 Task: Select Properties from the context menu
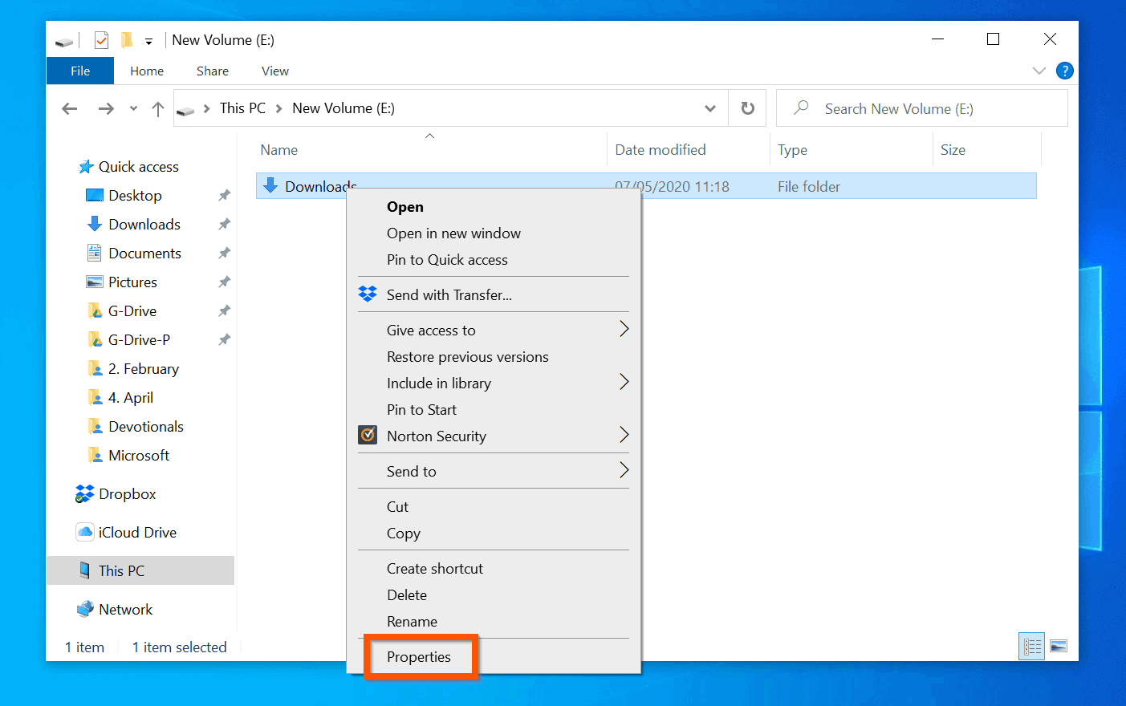[419, 656]
